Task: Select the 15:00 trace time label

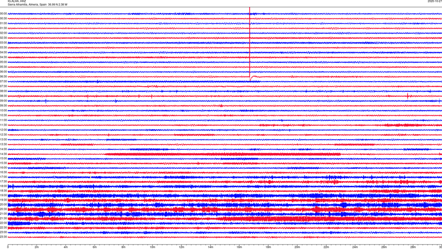Action: click(x=3, y=158)
